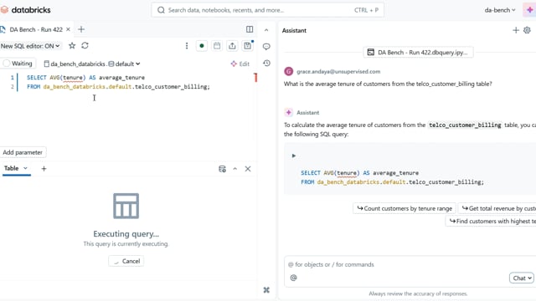
Task: Click the refresh icon next to the star
Action: coord(85,45)
